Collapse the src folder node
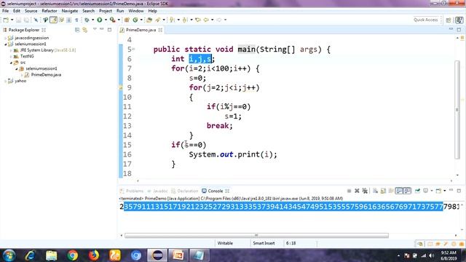The height and width of the screenshot is (262, 466). pyautogui.click(x=11, y=63)
